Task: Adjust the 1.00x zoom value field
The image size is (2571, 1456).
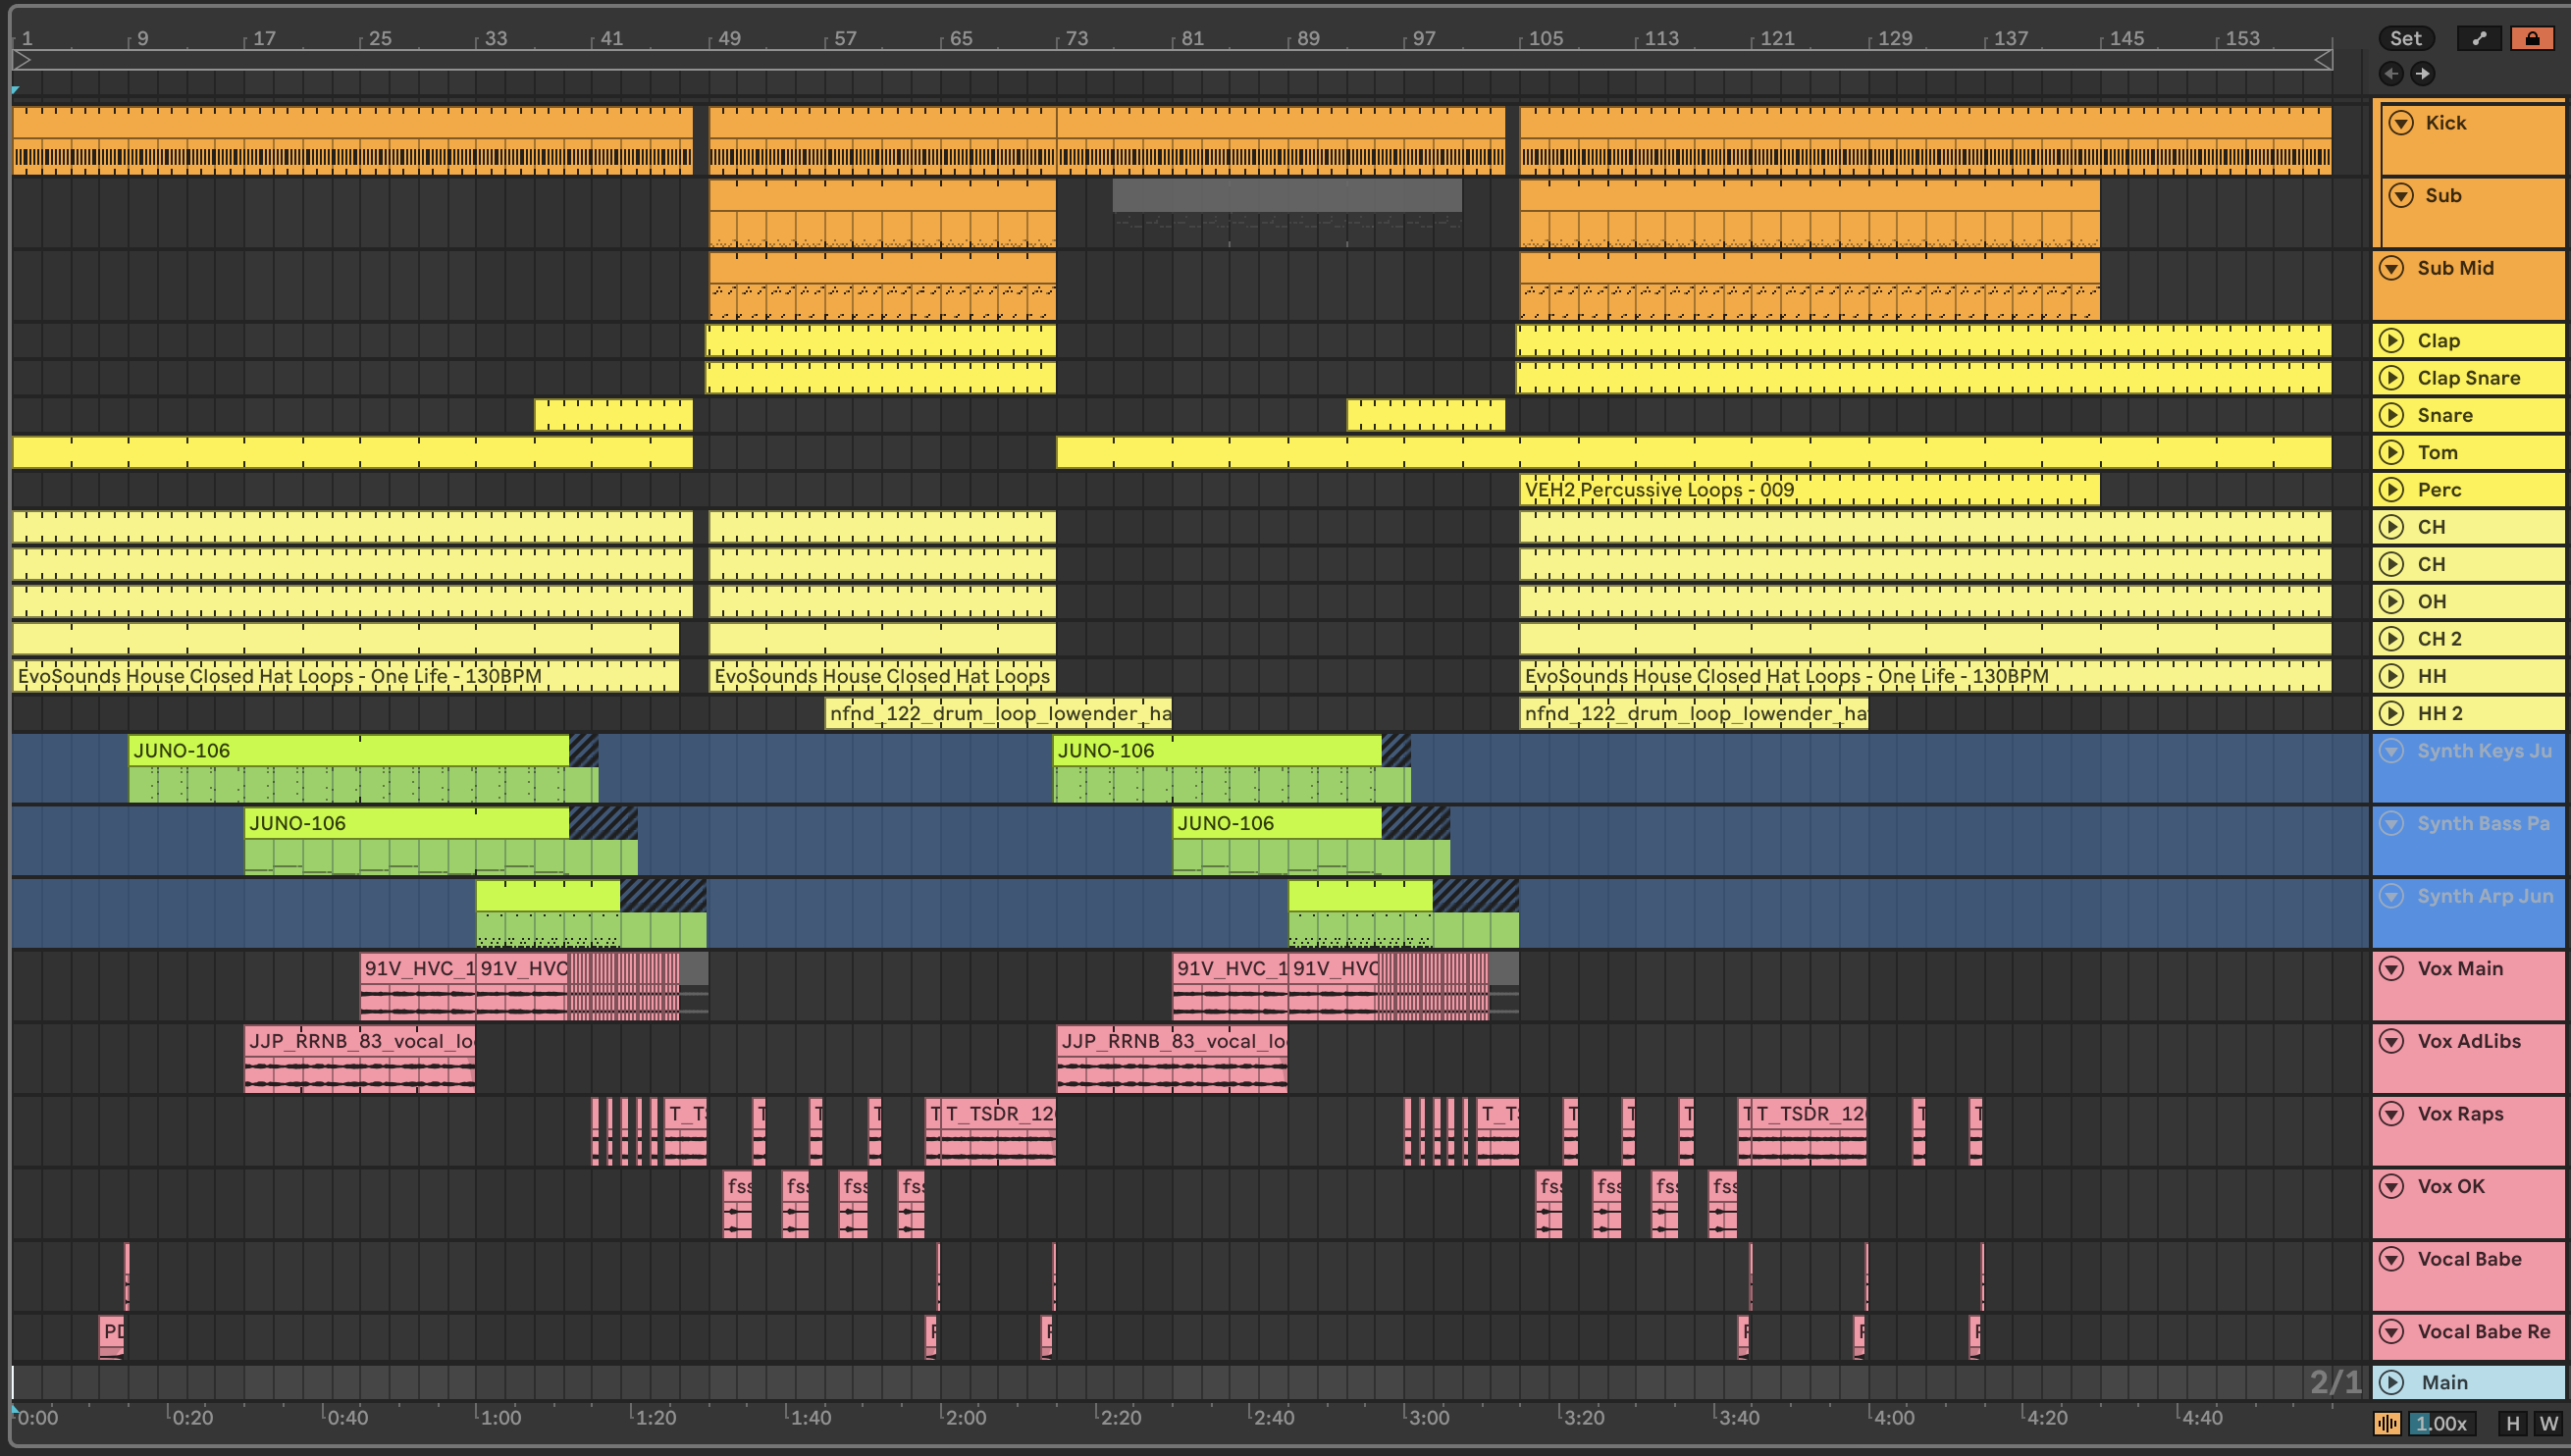Action: (2441, 1423)
